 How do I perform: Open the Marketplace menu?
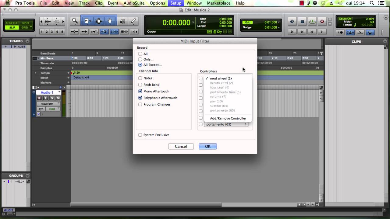point(219,3)
